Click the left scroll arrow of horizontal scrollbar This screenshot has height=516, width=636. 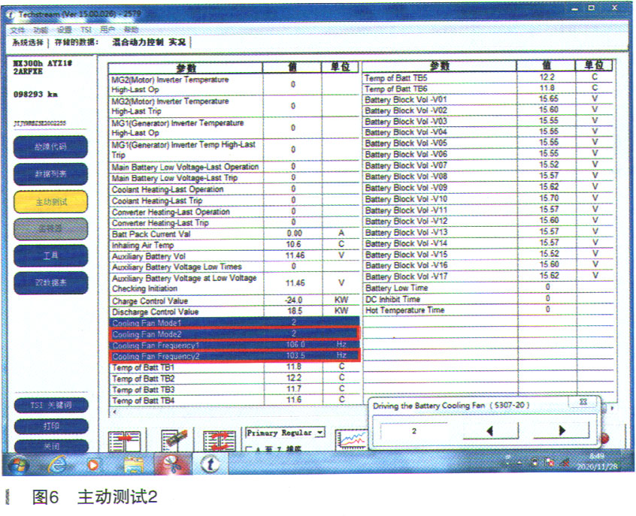tap(115, 412)
